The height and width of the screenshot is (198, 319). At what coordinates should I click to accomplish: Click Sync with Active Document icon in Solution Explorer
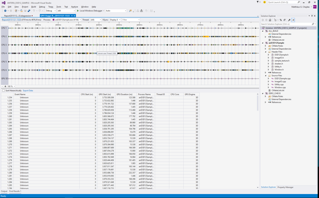tap(281, 20)
